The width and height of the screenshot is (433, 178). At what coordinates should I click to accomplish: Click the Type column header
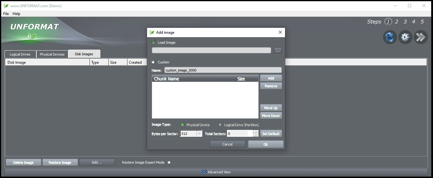(99, 62)
